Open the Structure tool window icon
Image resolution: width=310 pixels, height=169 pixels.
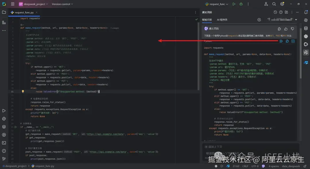[4, 23]
